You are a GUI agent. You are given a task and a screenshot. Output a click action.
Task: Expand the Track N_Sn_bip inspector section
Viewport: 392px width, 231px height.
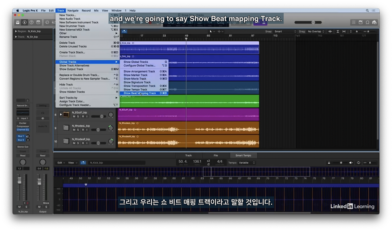pos(16,37)
